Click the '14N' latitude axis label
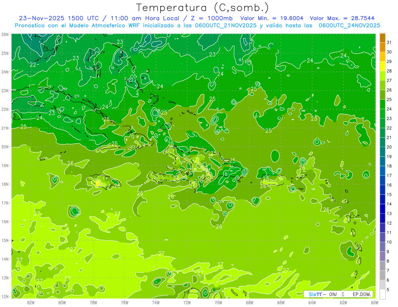The width and height of the screenshot is (398, 307). (5, 259)
